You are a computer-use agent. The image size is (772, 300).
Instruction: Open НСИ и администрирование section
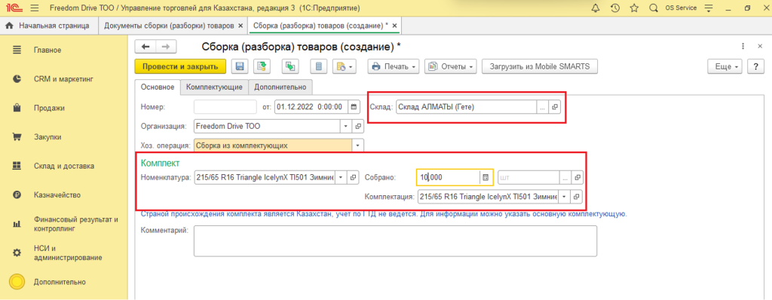click(x=68, y=253)
